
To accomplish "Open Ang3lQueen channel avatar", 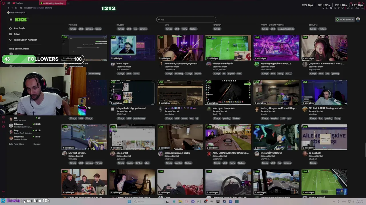I will pyautogui.click(x=305, y=64).
